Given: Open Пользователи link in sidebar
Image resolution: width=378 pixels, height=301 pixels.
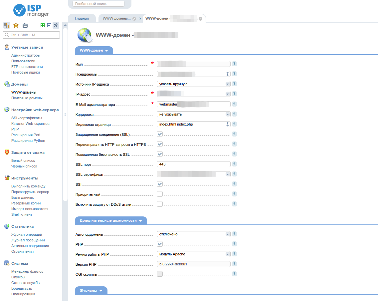Looking at the screenshot, I should point(23,61).
